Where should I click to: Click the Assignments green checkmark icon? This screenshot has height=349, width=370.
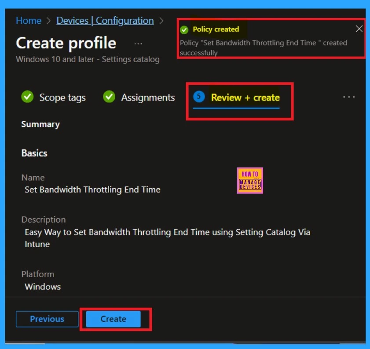[109, 97]
